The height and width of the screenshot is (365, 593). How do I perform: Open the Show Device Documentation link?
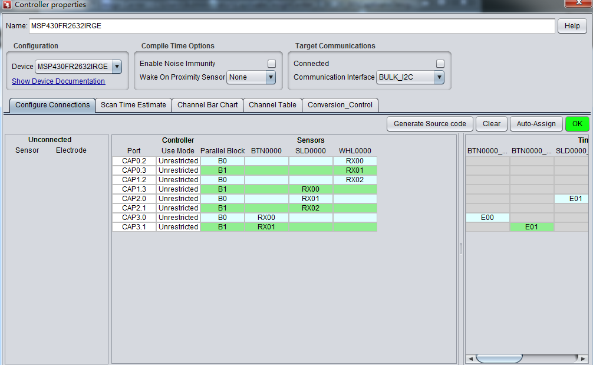click(x=58, y=81)
